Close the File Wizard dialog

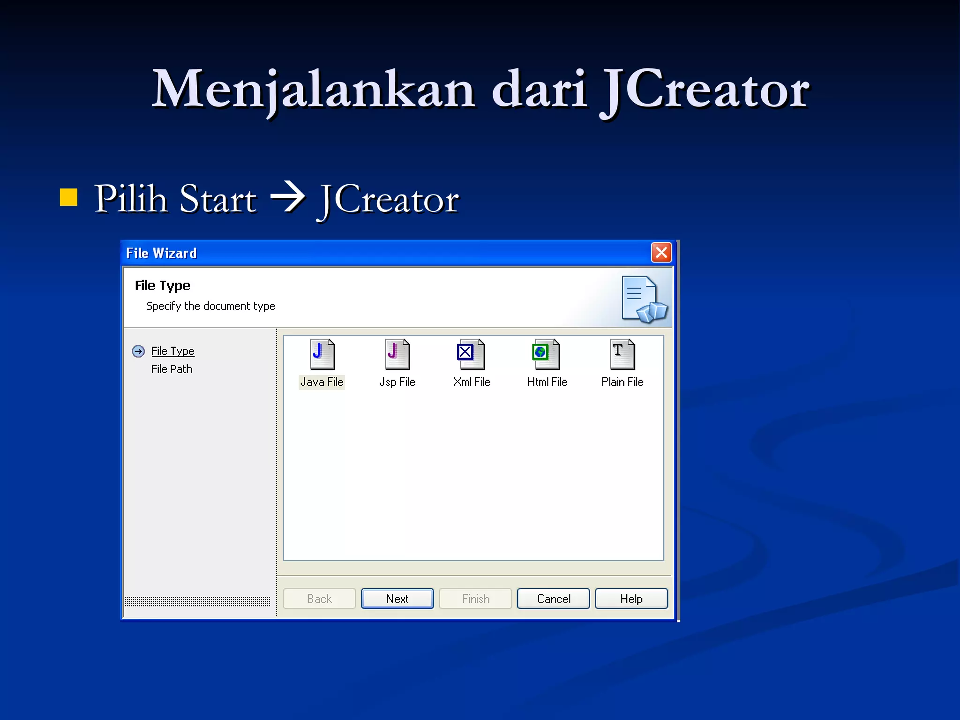[x=661, y=253]
